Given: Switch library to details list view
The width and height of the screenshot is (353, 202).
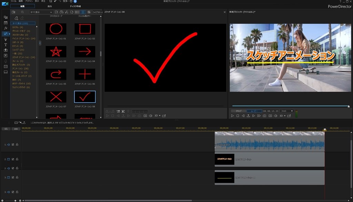Looking at the screenshot, I should (x=77, y=12).
